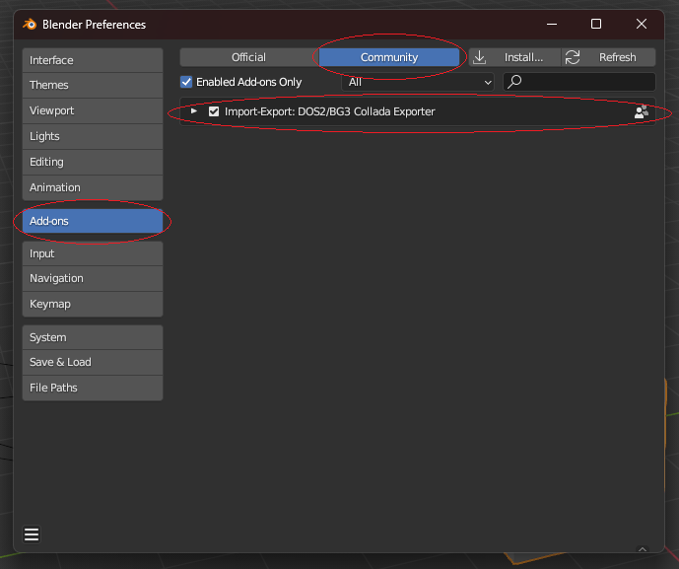The width and height of the screenshot is (679, 569).
Task: Disable the DOS2/BG3 Collada Exporter add-on
Action: pyautogui.click(x=214, y=111)
